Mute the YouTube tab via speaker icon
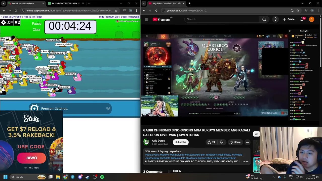The width and height of the screenshot is (322, 181). click(x=179, y=4)
